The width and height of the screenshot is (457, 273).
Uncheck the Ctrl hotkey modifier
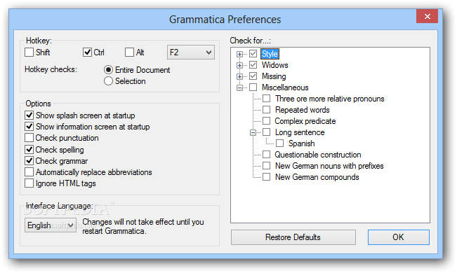(x=87, y=52)
